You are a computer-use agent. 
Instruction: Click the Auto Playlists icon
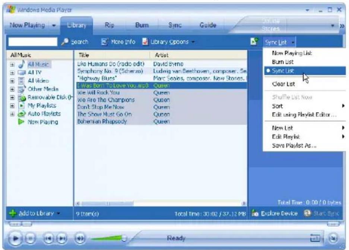point(22,114)
